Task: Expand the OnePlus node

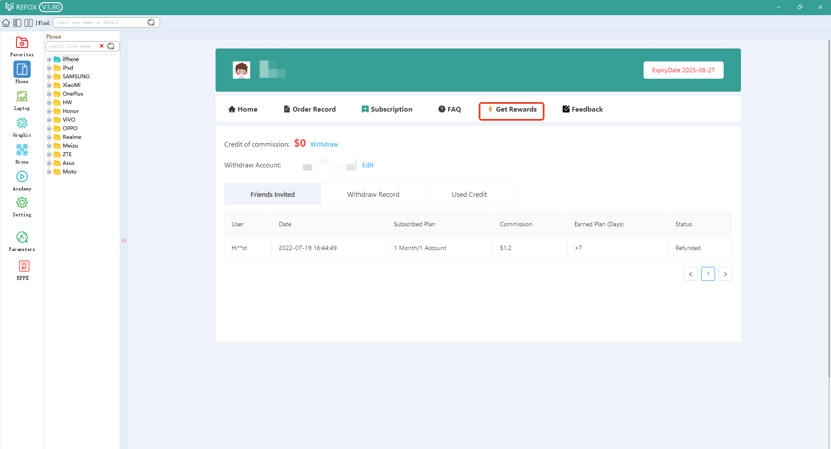Action: click(x=50, y=93)
